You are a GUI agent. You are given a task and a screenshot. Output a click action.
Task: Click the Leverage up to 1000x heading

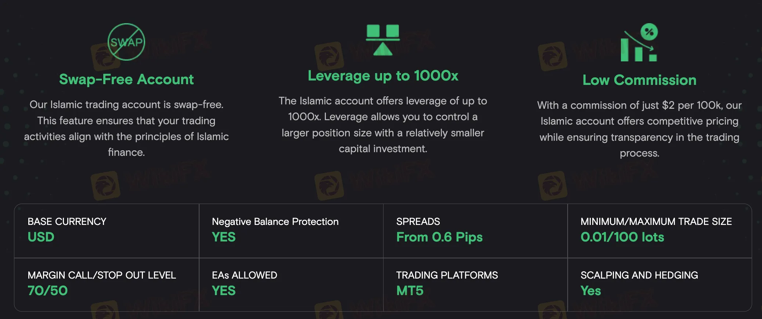coord(383,76)
